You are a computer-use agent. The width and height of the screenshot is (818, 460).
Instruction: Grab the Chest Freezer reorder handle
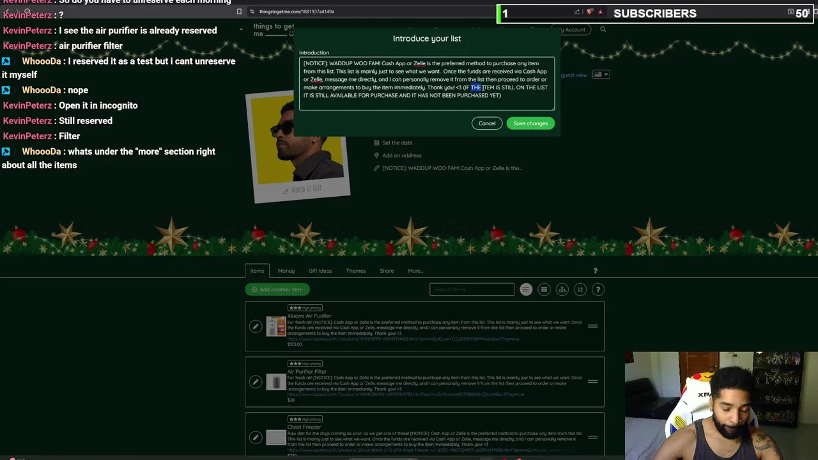point(592,438)
